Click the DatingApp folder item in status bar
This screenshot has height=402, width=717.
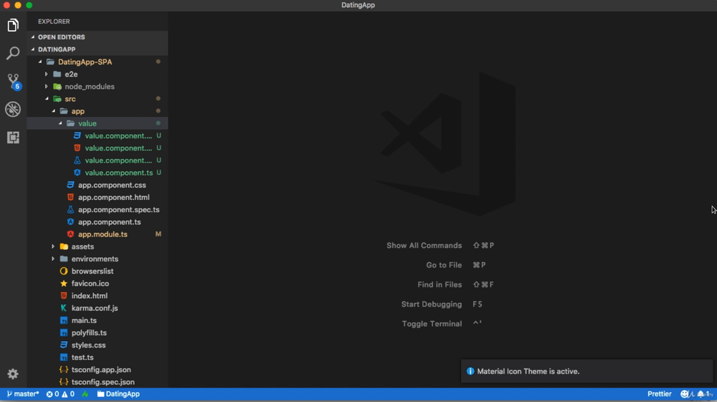pyautogui.click(x=118, y=394)
